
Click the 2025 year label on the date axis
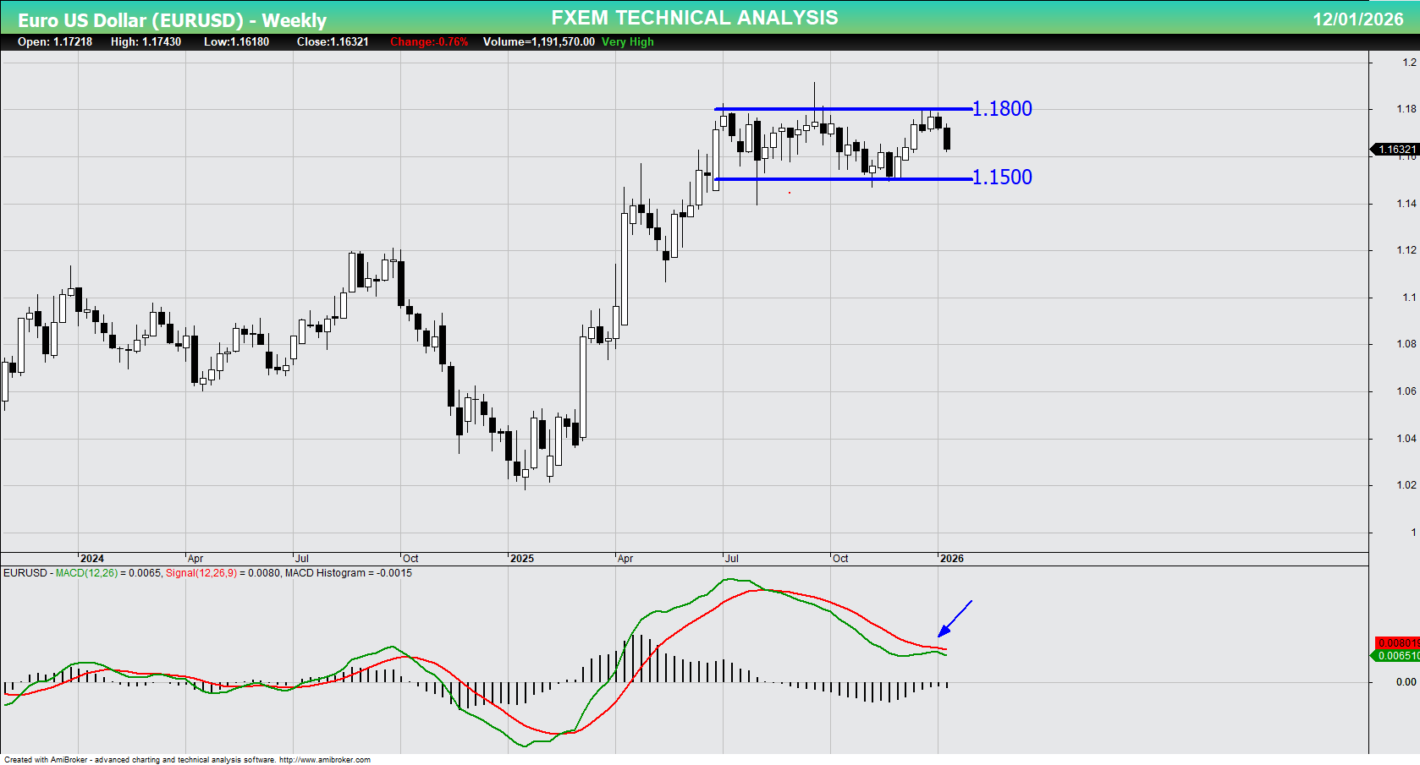pyautogui.click(x=522, y=559)
